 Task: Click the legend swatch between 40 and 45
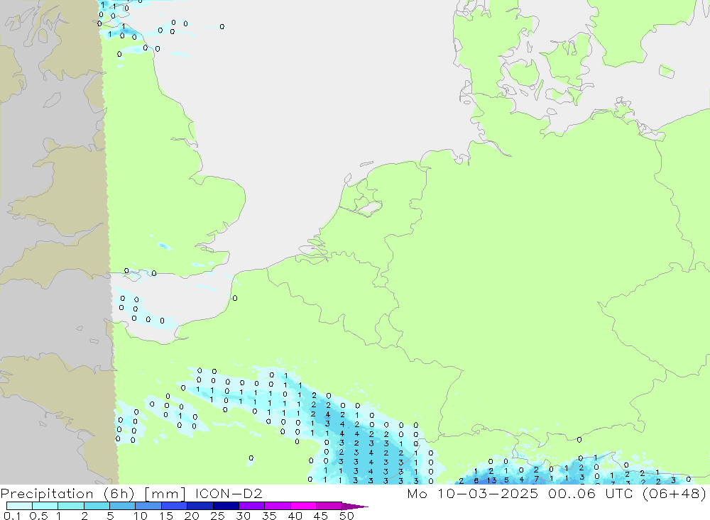tap(303, 506)
